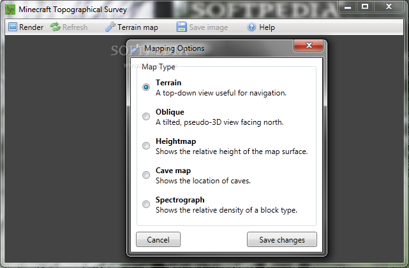Image resolution: width=409 pixels, height=268 pixels.
Task: Maximize the Minecraft Topographical Survey window
Action: pyautogui.click(x=365, y=7)
